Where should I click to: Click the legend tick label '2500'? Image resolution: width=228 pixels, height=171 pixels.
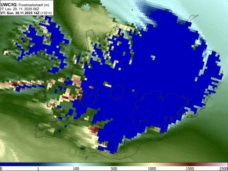(224, 169)
